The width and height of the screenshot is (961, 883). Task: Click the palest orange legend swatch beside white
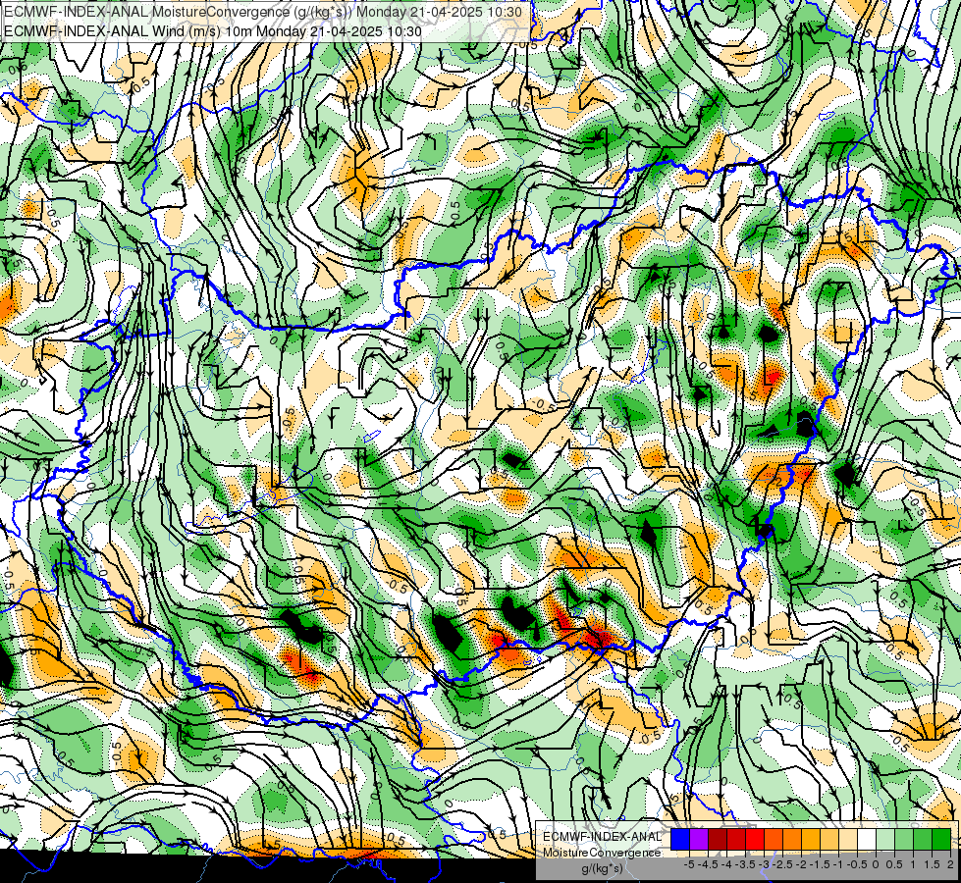848,839
